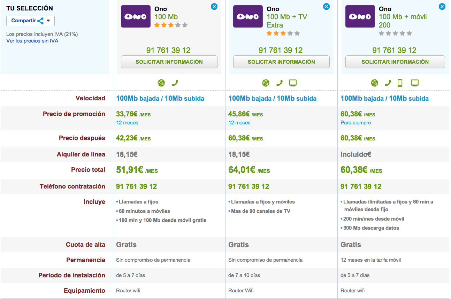Viewport: 451px width, 299px height.
Task: Remove the Ono 100 Mb + móvil 200 plan
Action: 442,7
